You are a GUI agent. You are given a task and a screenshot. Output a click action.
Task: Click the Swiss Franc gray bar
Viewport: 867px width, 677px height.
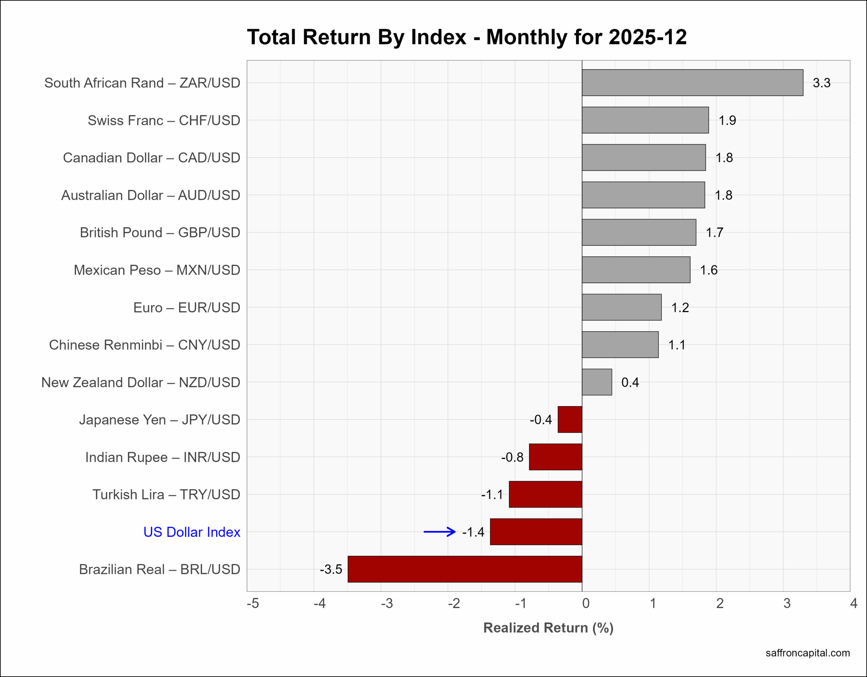pyautogui.click(x=645, y=120)
